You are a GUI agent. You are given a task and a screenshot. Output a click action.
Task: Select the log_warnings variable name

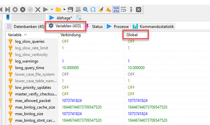pos(27,61)
